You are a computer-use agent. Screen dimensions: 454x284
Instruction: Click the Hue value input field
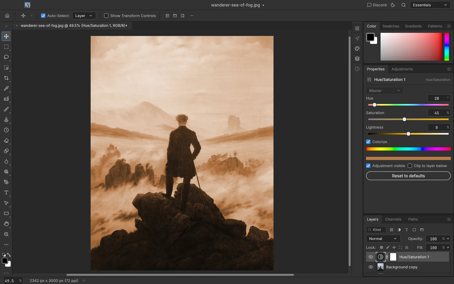pos(439,98)
